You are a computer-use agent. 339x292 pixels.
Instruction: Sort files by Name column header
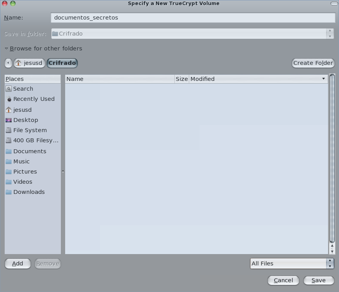tap(119, 79)
